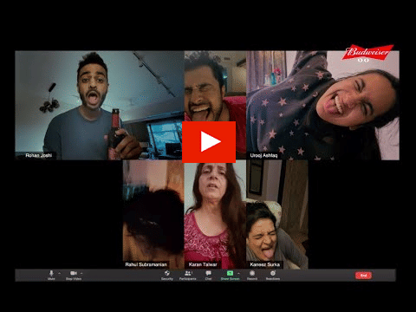Start Share Screen with the green icon
The width and height of the screenshot is (416, 312).
230,275
